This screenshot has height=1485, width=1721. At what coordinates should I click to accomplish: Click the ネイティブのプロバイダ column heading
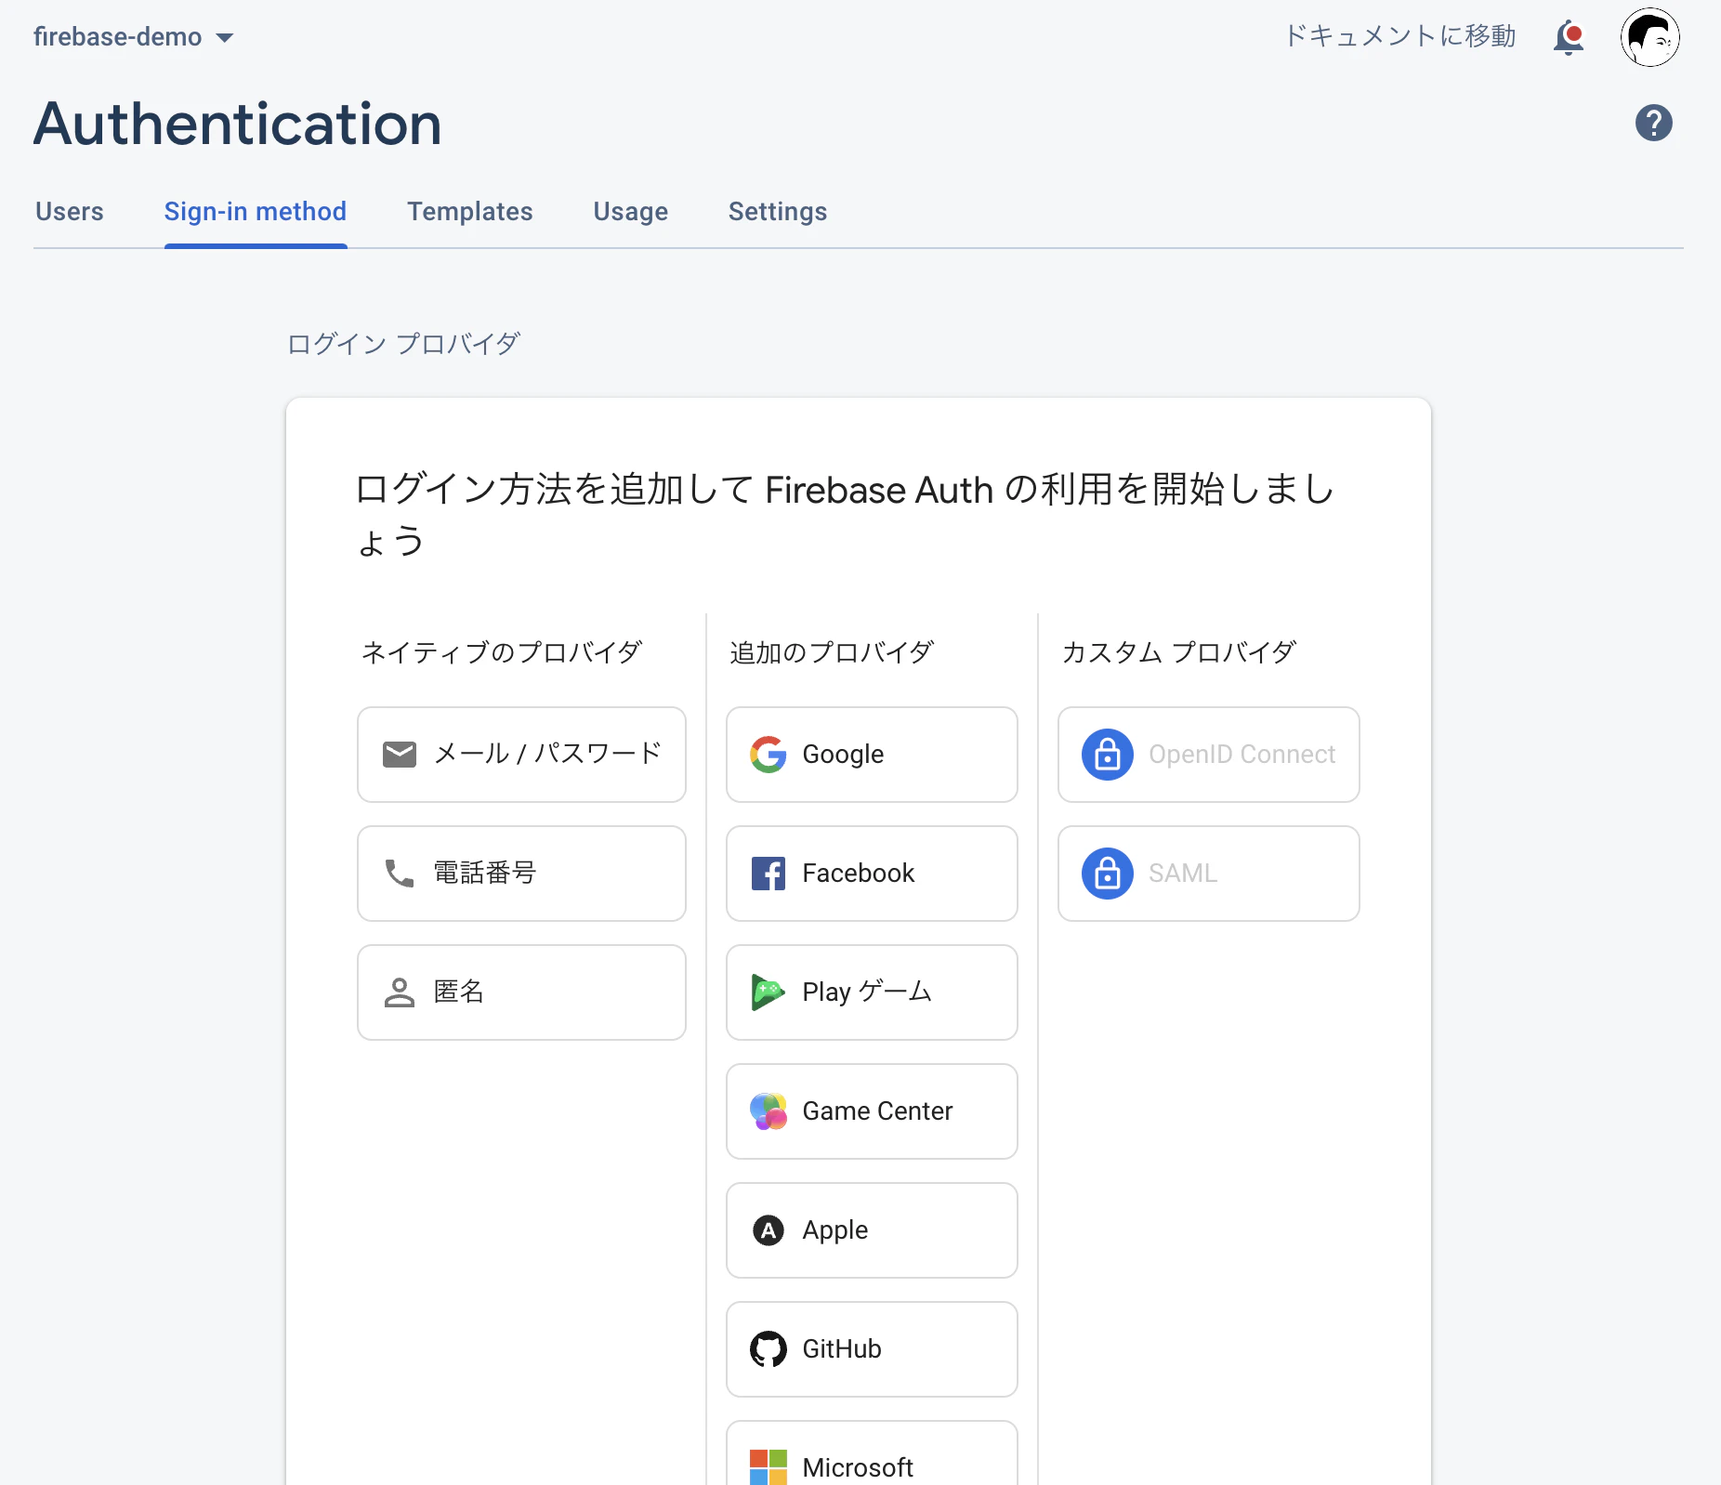[501, 652]
